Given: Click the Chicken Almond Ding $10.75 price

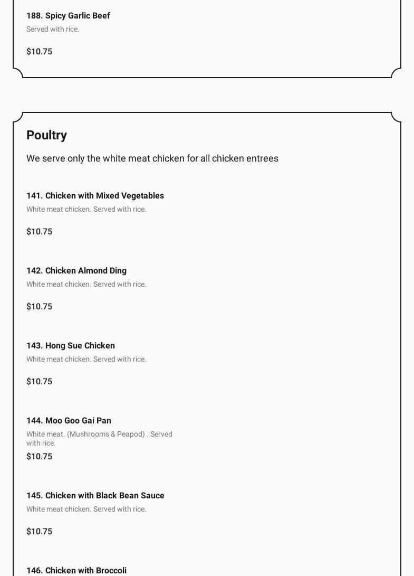Looking at the screenshot, I should [39, 307].
